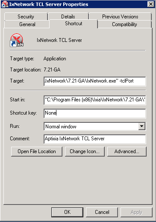
Task: Click the large IxNetwork TCL Server icon
Action: click(x=17, y=40)
